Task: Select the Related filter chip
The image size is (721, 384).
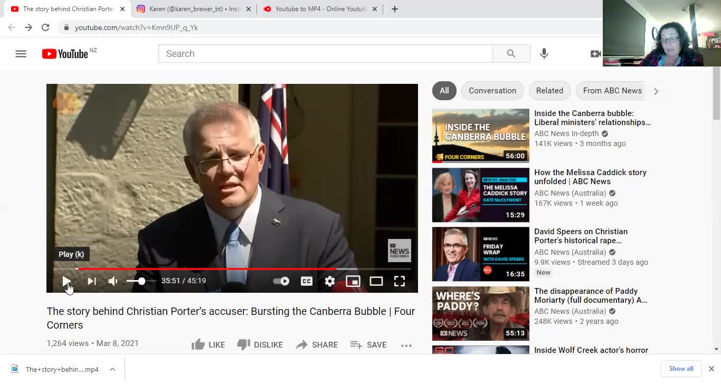Action: click(x=549, y=91)
